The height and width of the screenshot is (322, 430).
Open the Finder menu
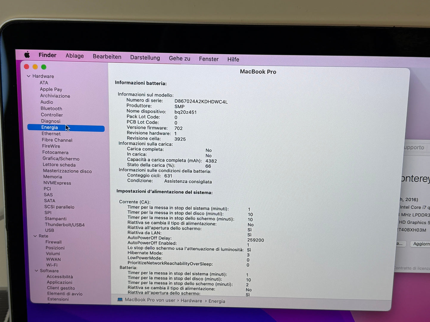click(x=47, y=55)
